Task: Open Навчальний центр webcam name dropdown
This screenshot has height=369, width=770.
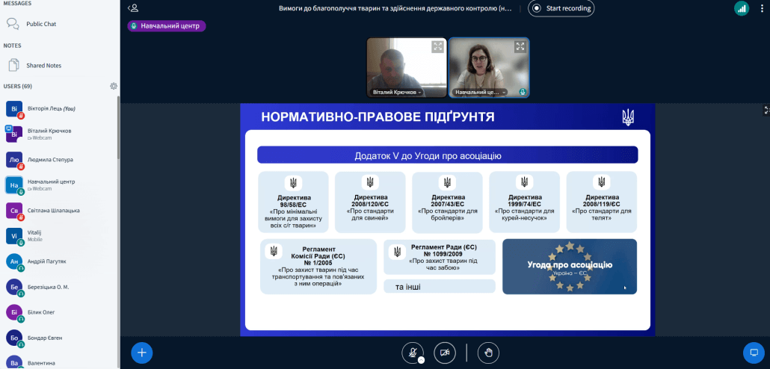Action: pyautogui.click(x=480, y=93)
